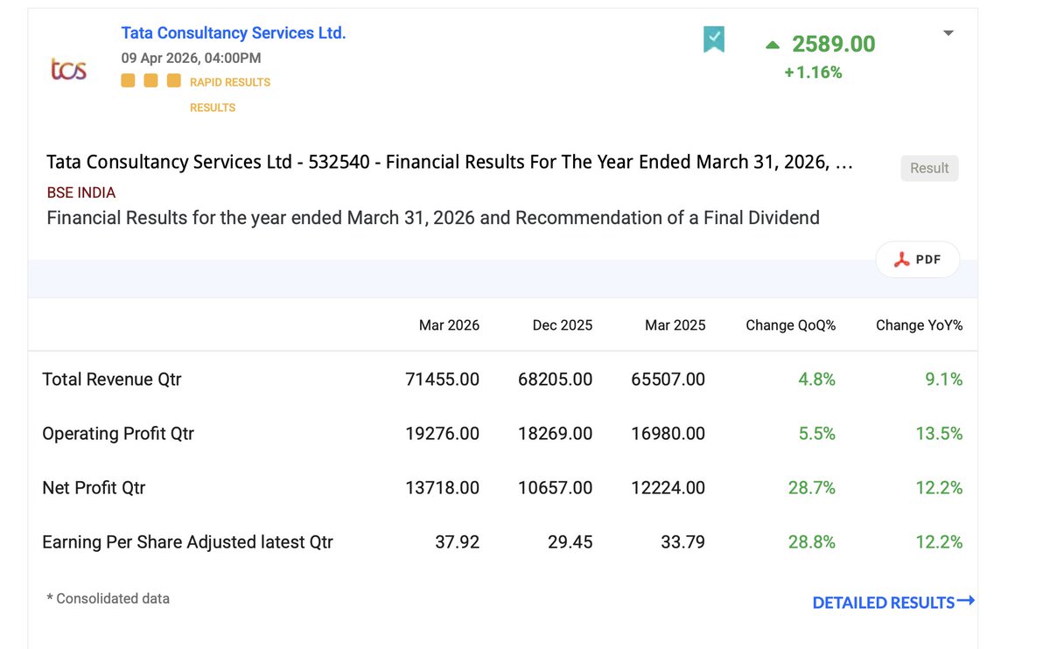Click the Result tag button

click(929, 168)
